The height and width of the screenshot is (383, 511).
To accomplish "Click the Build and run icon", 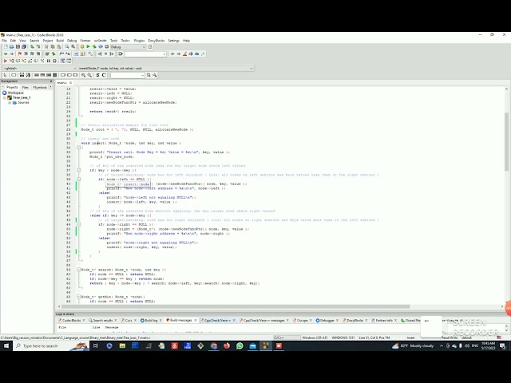I will coord(94,47).
